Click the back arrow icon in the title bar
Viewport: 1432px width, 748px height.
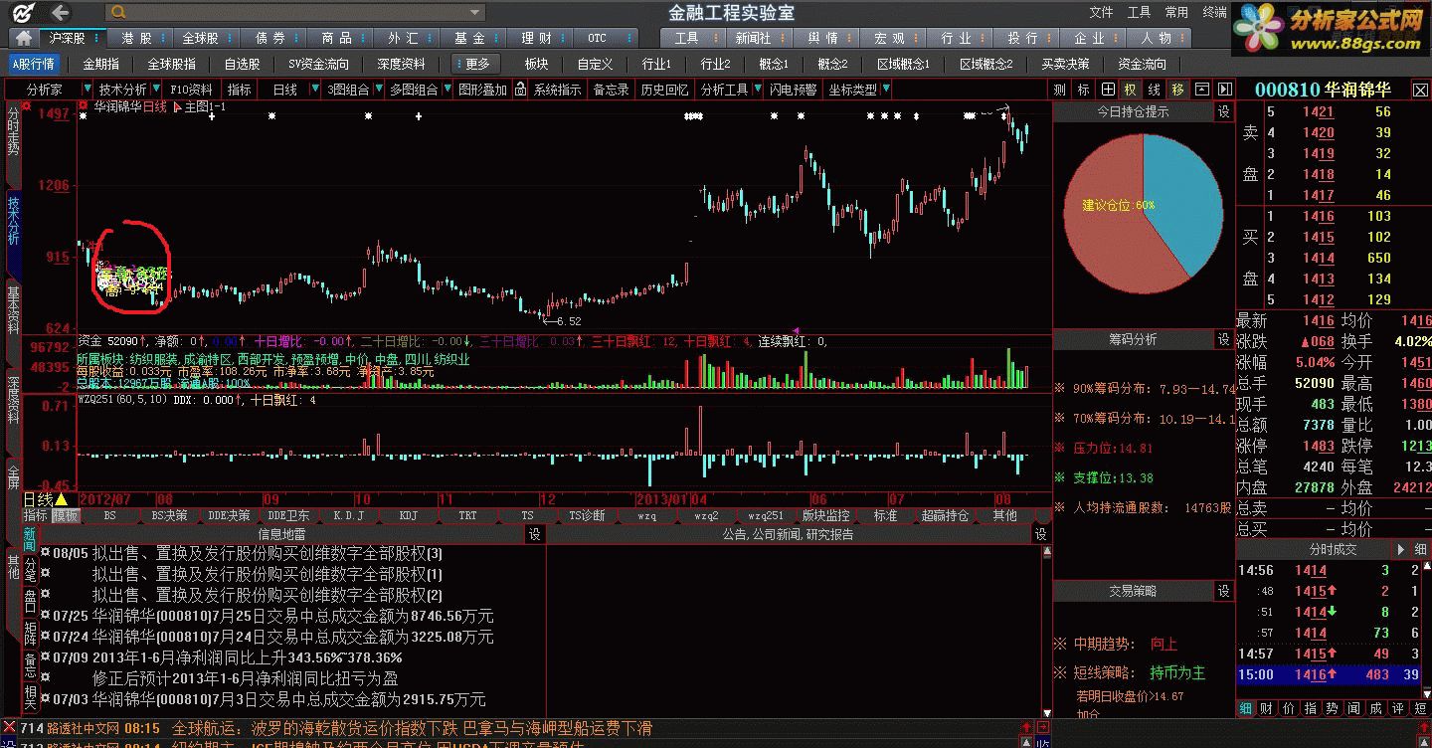[x=60, y=13]
